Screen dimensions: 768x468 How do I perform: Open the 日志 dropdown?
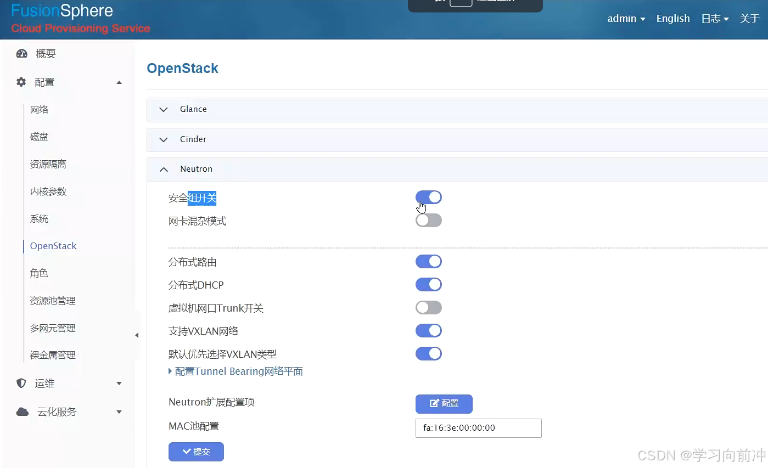(715, 19)
